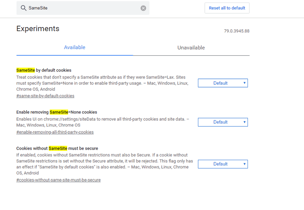Clear the SameSite search text

coord(143,8)
